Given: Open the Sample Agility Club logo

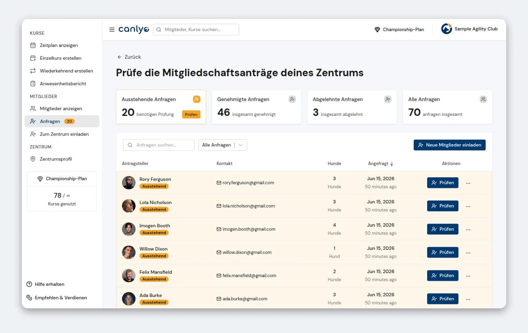Looking at the screenshot, I should click(x=446, y=29).
